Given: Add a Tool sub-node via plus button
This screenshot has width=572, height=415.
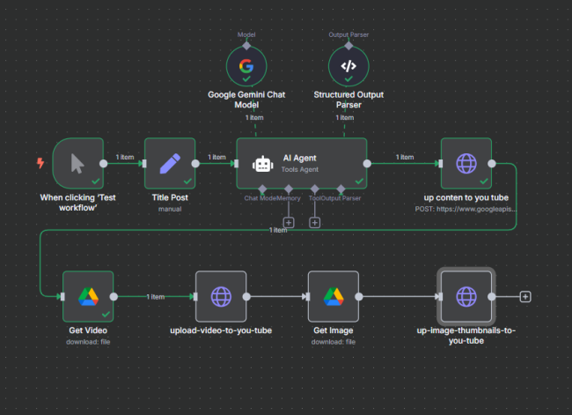Looking at the screenshot, I should point(315,222).
